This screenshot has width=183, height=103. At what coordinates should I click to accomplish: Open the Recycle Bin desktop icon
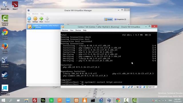[5, 5]
